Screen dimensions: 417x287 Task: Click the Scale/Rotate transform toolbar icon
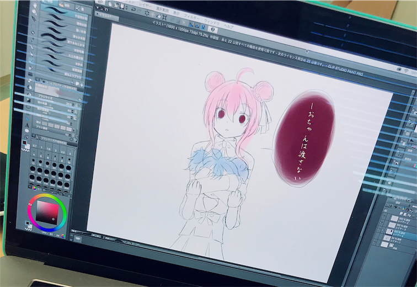pyautogui.click(x=164, y=17)
